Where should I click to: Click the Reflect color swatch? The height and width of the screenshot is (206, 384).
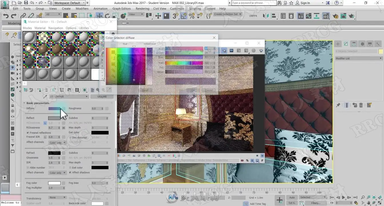(x=54, y=118)
